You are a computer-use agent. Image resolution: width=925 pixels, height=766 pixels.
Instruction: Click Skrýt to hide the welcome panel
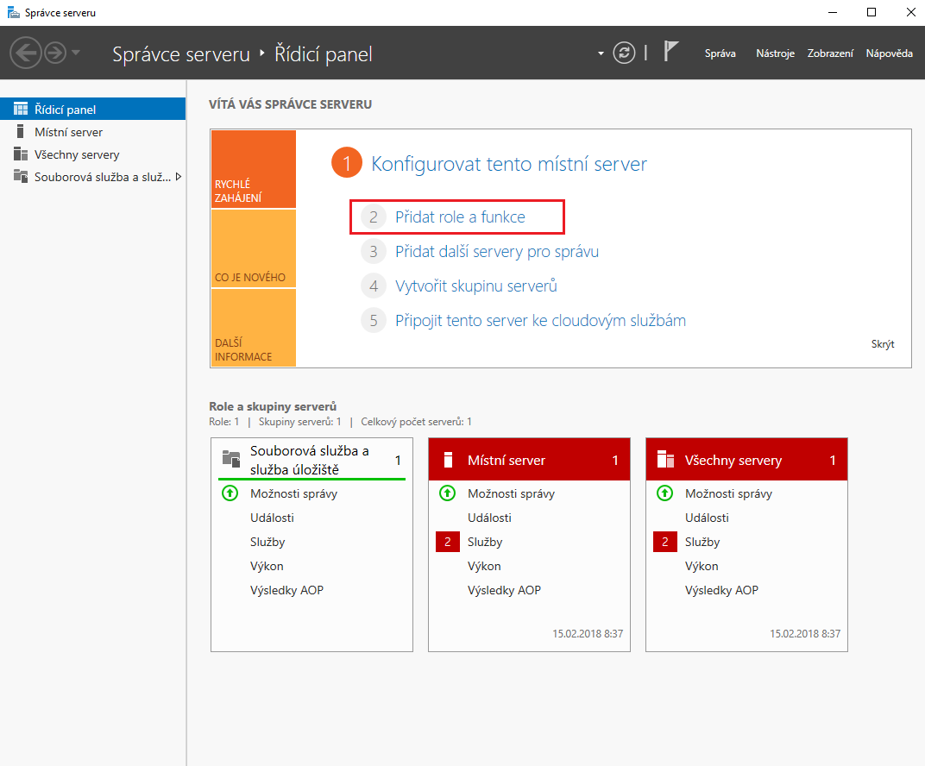click(x=882, y=344)
